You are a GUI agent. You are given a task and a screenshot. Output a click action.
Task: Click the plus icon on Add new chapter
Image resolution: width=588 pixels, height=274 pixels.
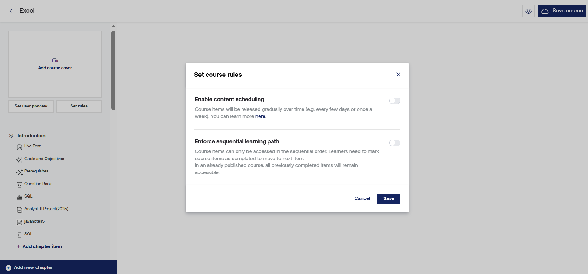pyautogui.click(x=8, y=268)
